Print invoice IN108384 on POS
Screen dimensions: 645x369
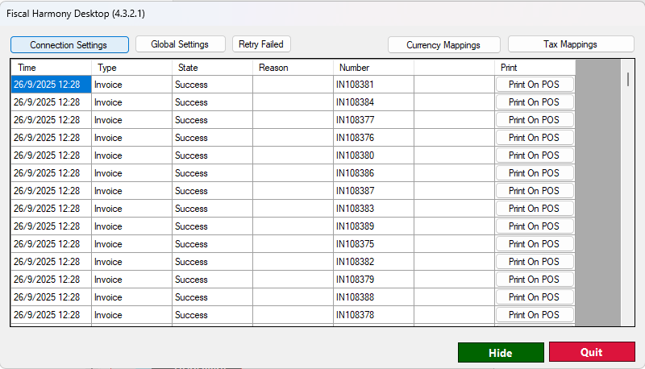coord(535,102)
